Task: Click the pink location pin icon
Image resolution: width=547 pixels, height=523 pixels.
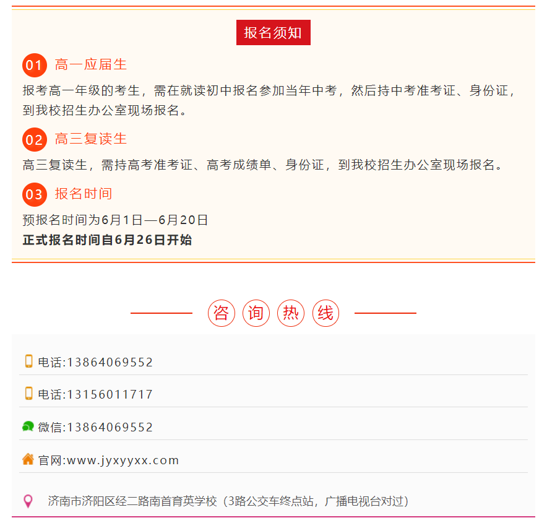Action: [28, 501]
